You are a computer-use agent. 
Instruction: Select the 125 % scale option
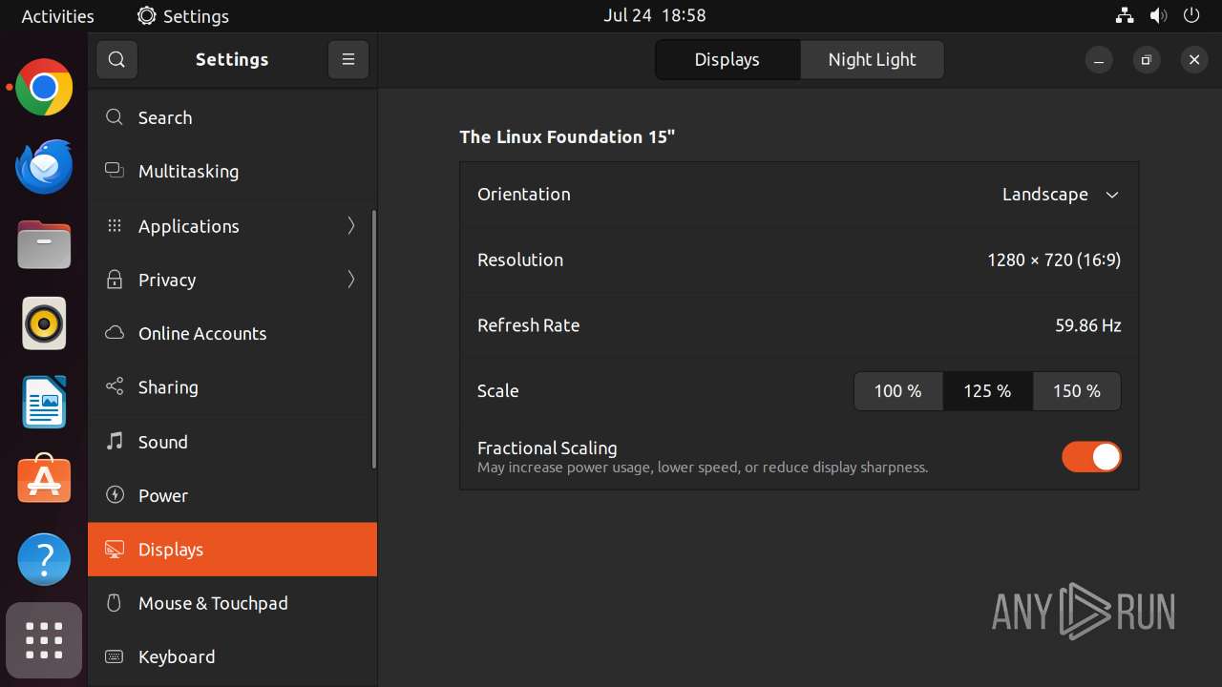[x=987, y=391]
